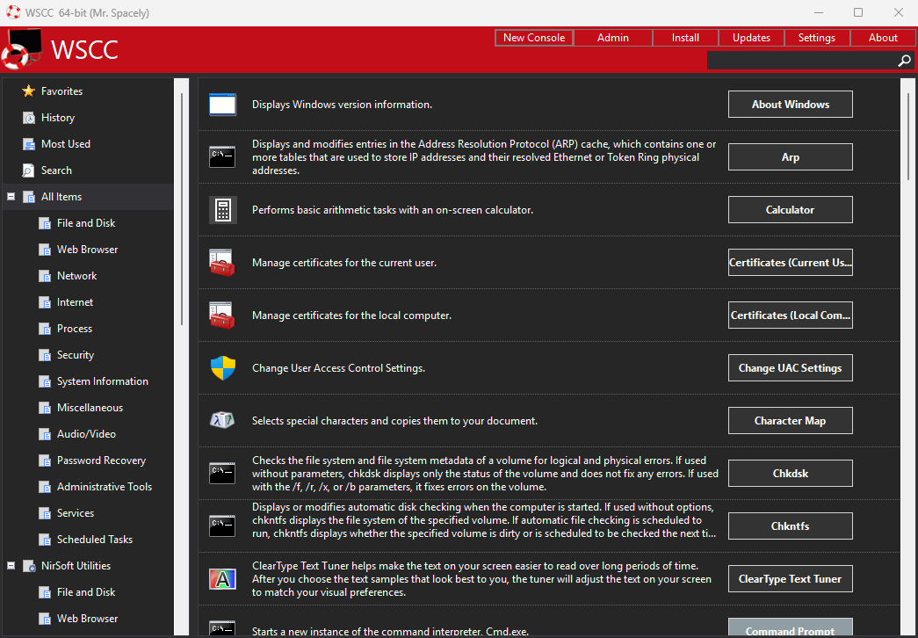This screenshot has height=638, width=918.
Task: Click the Chkntfs console icon
Action: pos(222,526)
